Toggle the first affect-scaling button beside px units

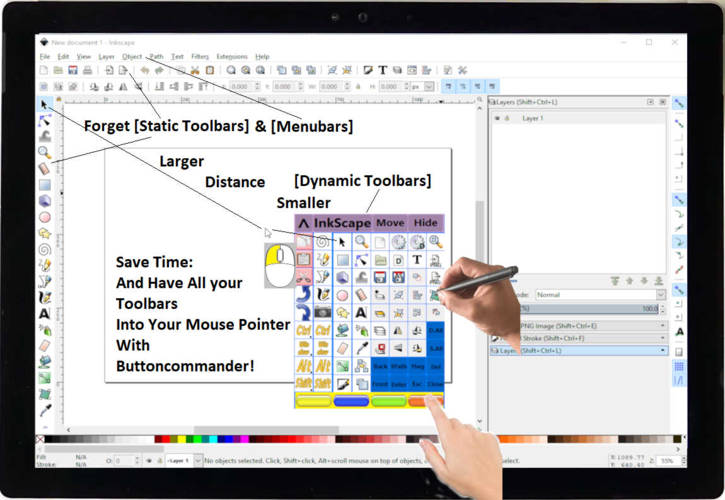pos(448,86)
